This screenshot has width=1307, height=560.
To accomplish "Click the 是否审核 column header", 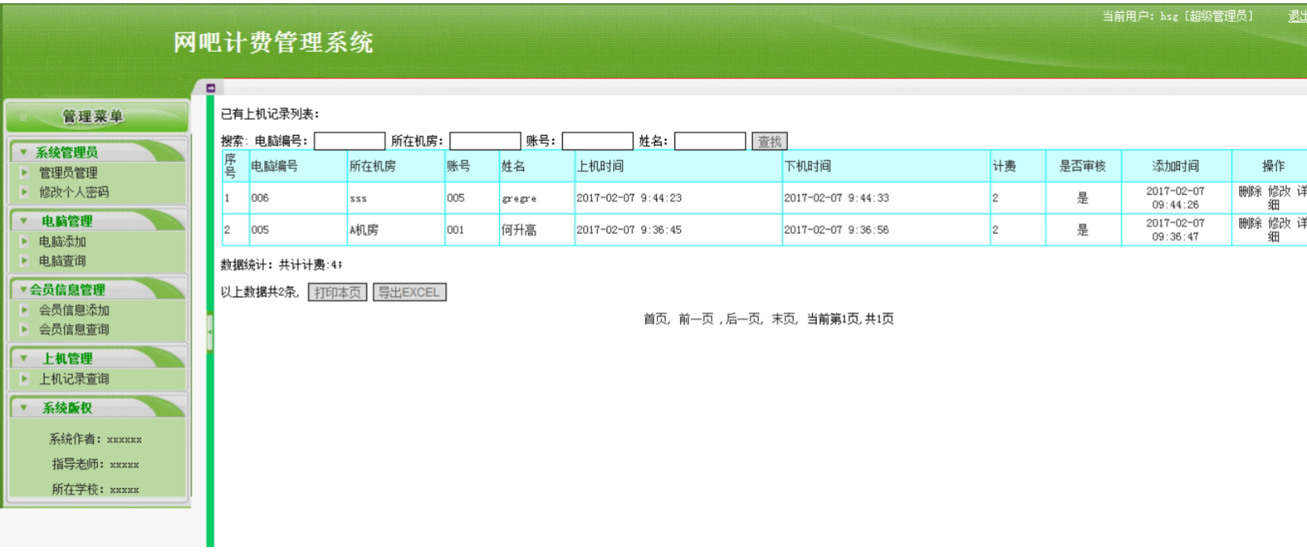I will tap(1083, 166).
